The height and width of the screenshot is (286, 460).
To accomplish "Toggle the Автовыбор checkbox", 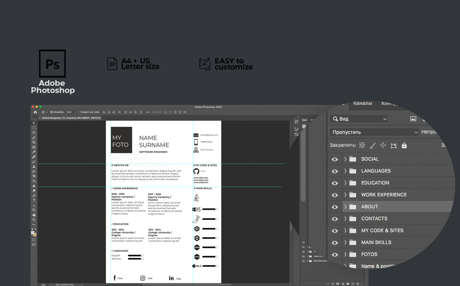I will pos(51,112).
